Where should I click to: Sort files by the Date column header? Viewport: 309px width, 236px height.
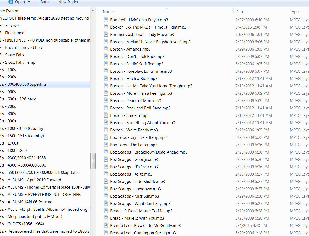coord(240,12)
